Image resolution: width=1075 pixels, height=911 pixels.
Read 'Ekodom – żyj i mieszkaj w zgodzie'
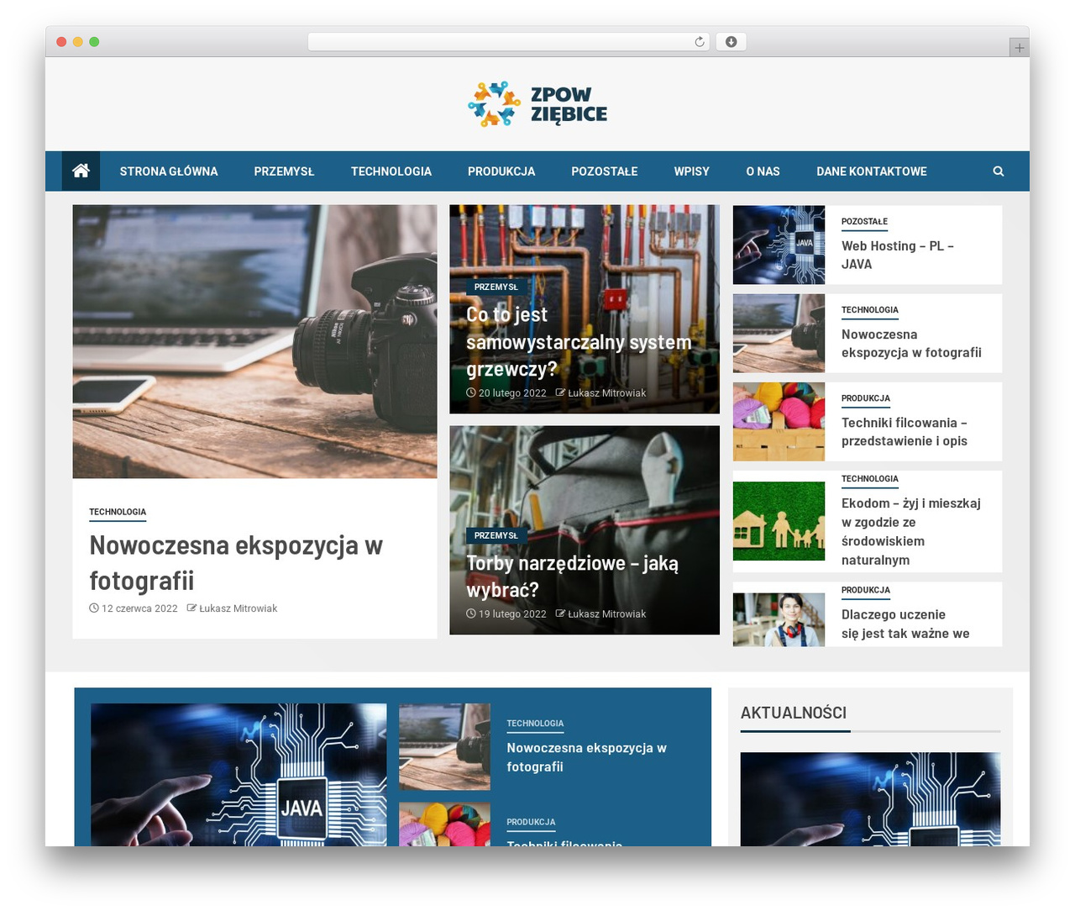[x=911, y=531]
